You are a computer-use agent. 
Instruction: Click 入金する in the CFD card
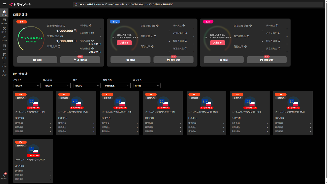(124, 43)
